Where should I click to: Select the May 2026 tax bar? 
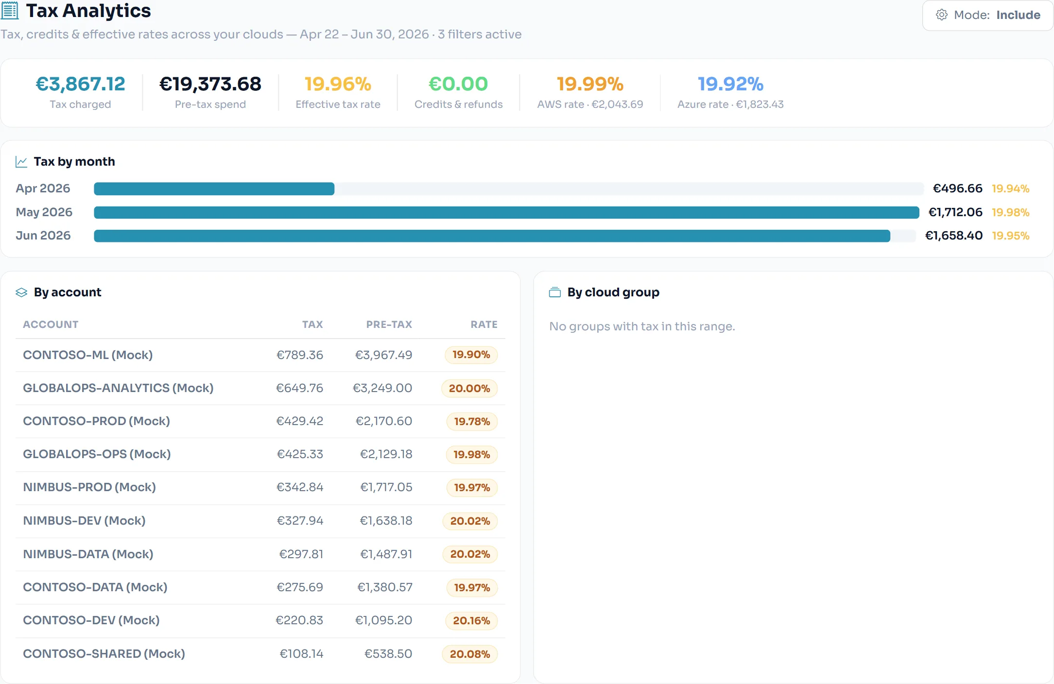coord(506,212)
